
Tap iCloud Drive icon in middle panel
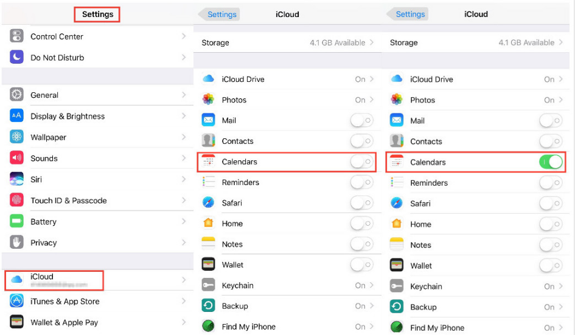208,79
